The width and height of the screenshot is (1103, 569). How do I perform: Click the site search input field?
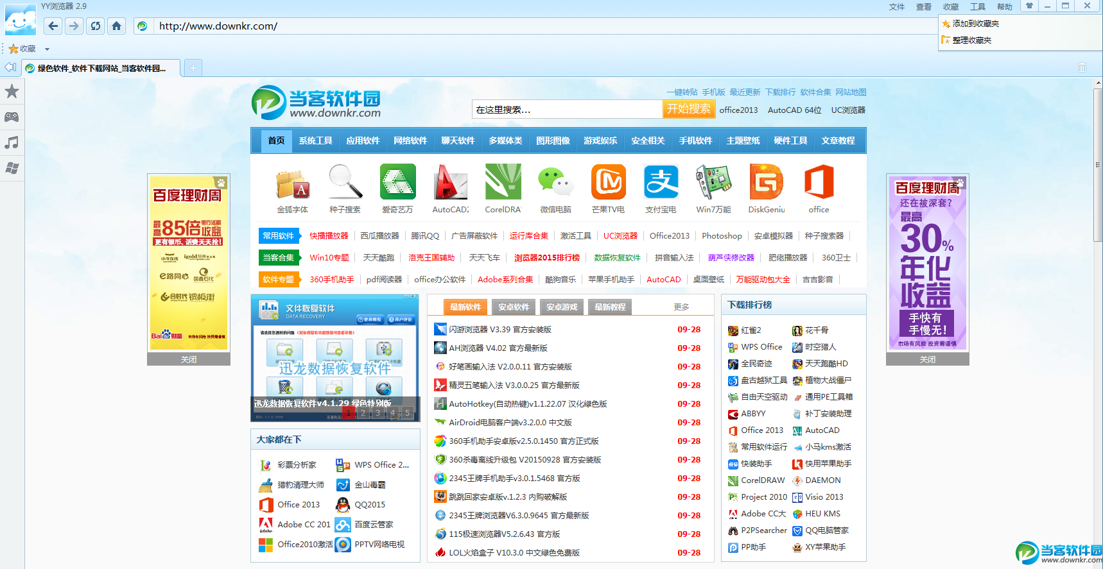pos(567,110)
